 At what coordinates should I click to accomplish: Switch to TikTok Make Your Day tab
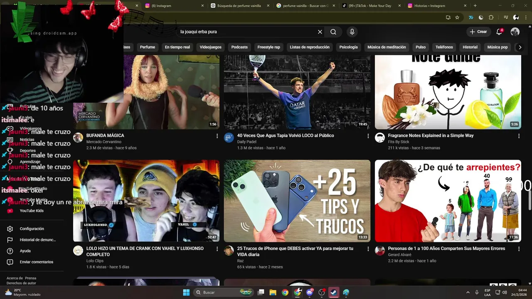[x=370, y=6]
